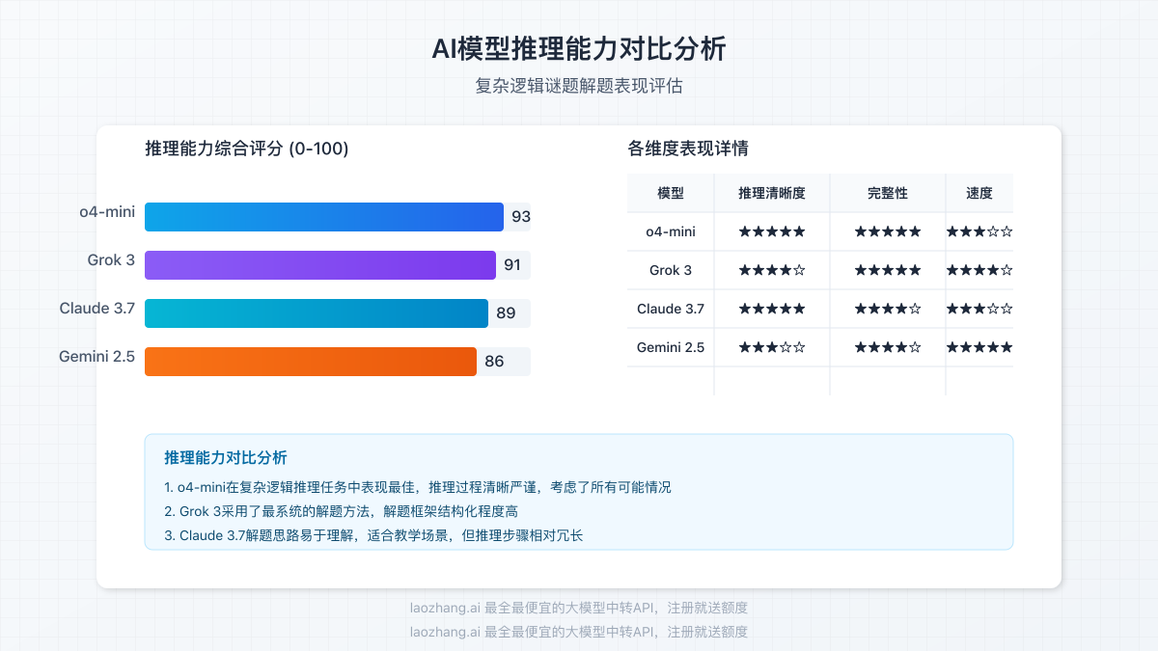Select the o4-mini label in the bar chart
The height and width of the screenshot is (651, 1158).
pyautogui.click(x=107, y=212)
